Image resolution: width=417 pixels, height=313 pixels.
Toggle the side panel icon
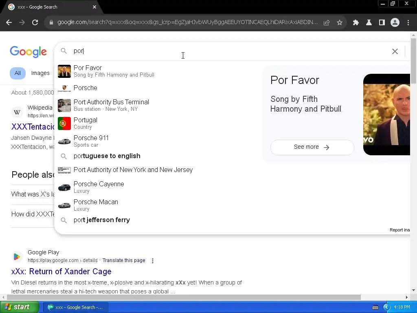(382, 23)
